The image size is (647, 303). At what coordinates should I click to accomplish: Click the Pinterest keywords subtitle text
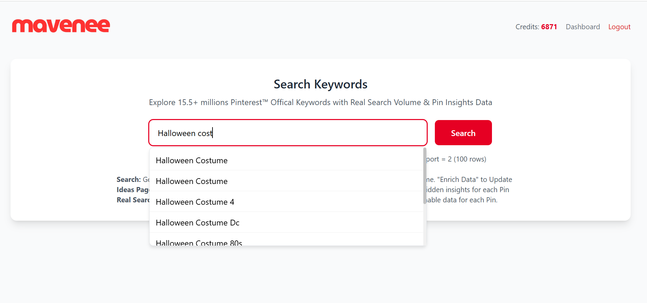pyautogui.click(x=320, y=102)
